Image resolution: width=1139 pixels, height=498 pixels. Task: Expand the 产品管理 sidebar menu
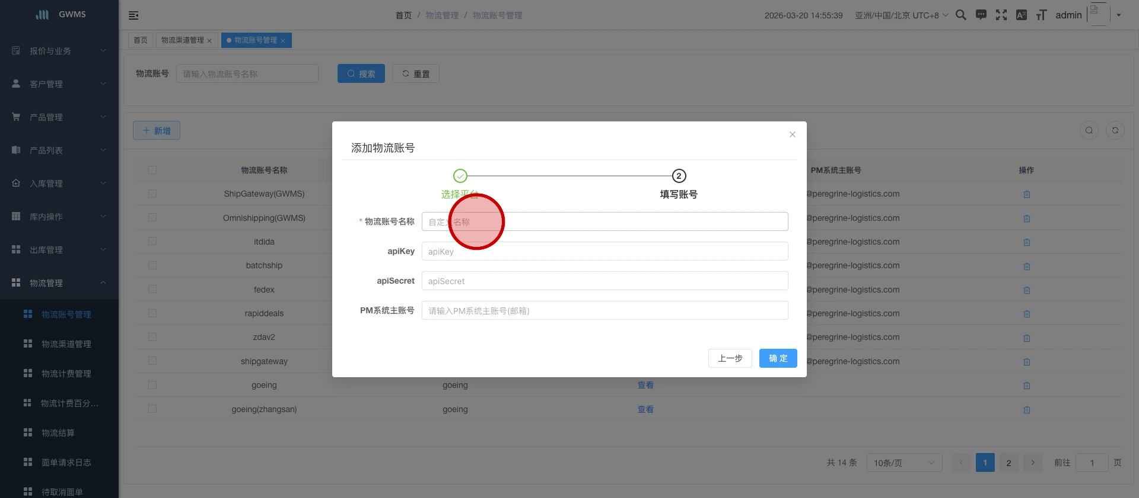click(59, 117)
